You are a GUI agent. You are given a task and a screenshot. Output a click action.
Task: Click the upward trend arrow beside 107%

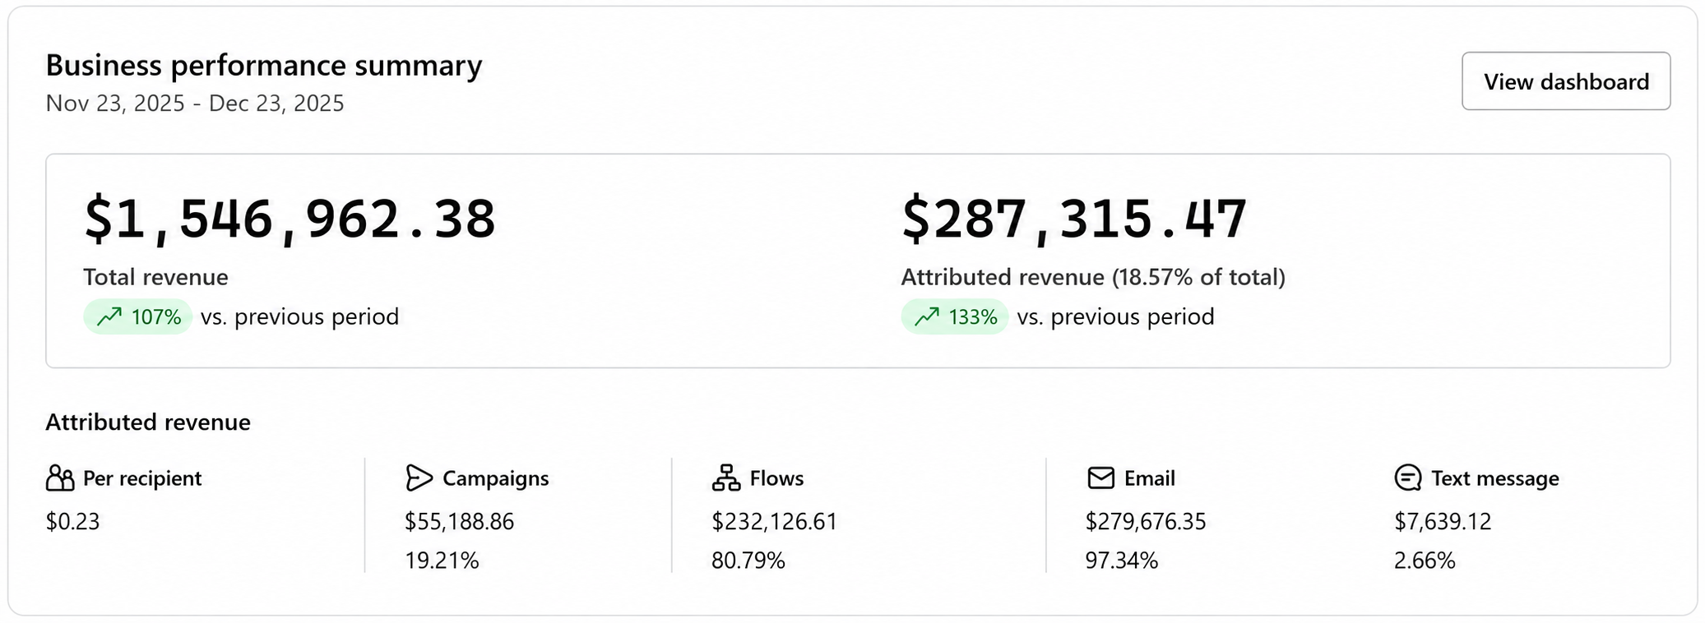click(109, 316)
